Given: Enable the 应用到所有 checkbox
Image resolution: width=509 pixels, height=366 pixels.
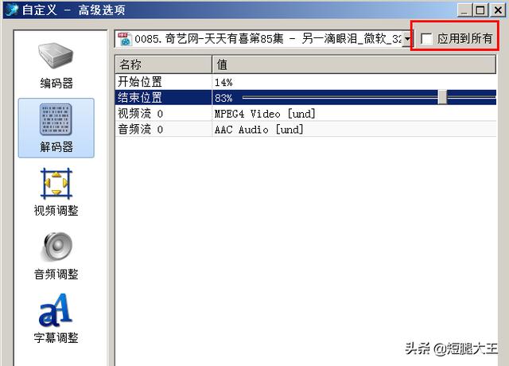Looking at the screenshot, I should point(426,39).
